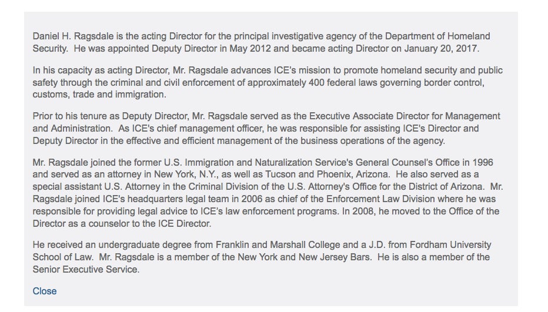Viewport: 548px width, 312px height.
Task: Click the phrase 'Executive Associate Director for Management'
Action: 405,116
